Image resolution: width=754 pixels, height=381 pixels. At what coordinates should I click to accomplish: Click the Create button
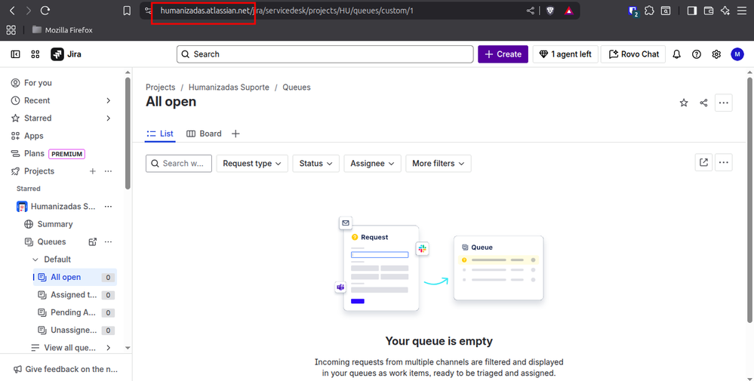(x=503, y=54)
